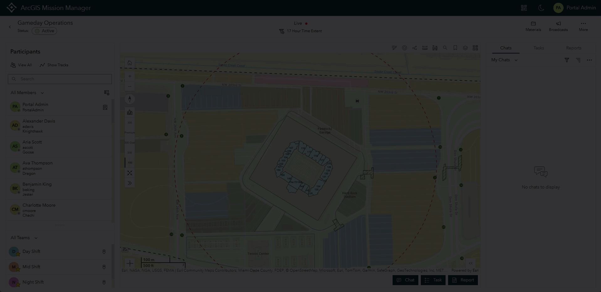
Task: Expand the All Teams dropdown
Action: coord(24,238)
